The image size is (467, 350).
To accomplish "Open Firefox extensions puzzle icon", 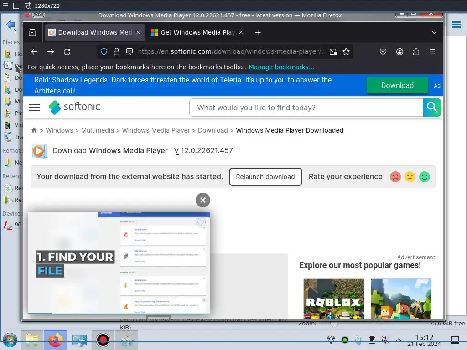I will 416,52.
